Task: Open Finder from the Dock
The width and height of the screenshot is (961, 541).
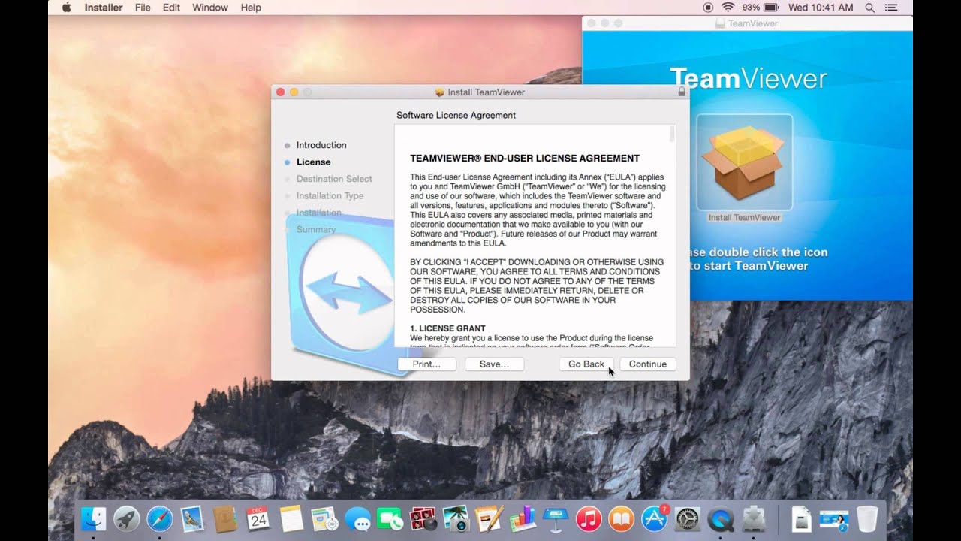Action: tap(94, 518)
